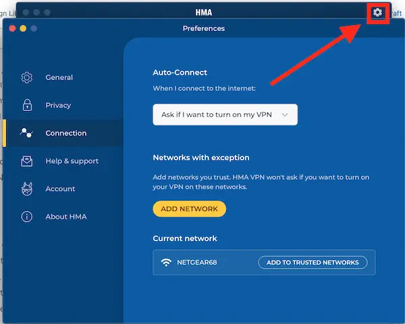Click the ADD NETWORK button
Image resolution: width=405 pixels, height=324 pixels.
[189, 209]
